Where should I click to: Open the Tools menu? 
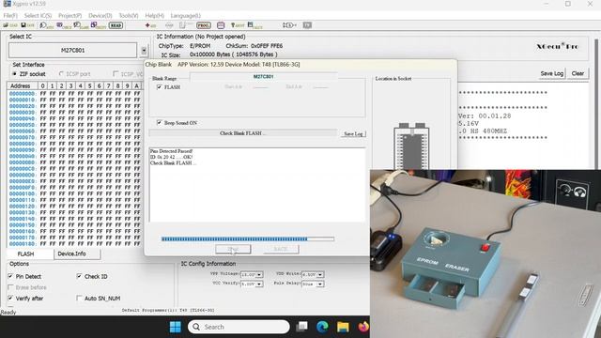pyautogui.click(x=128, y=16)
